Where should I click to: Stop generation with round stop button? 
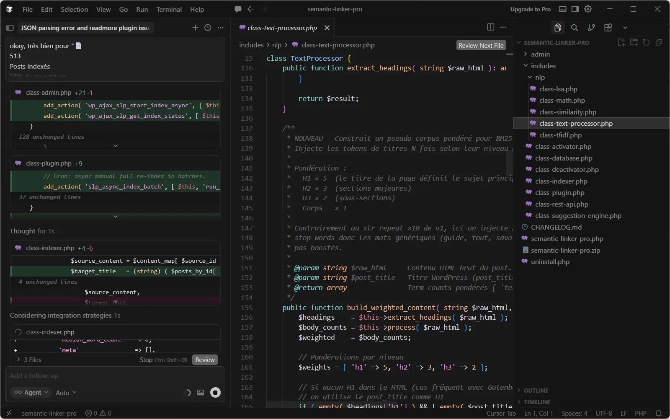(215, 393)
